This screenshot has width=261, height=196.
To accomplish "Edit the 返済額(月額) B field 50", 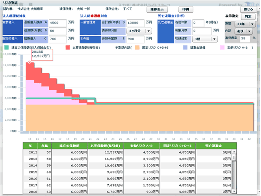I will pyautogui.click(x=57, y=31).
